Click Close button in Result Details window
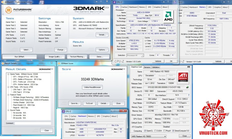Screen dimensions: 232x139 point(47,130)
